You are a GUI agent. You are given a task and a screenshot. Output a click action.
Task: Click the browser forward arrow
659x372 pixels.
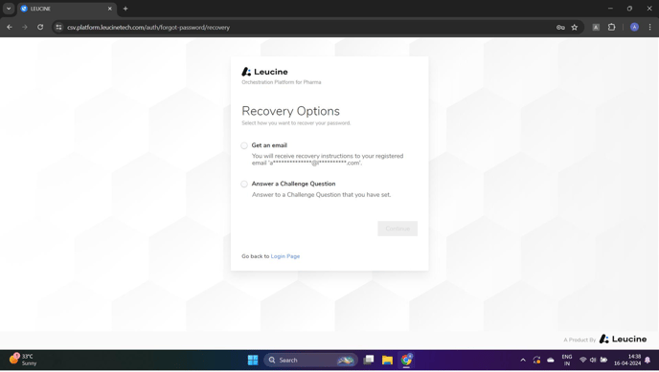coord(25,28)
